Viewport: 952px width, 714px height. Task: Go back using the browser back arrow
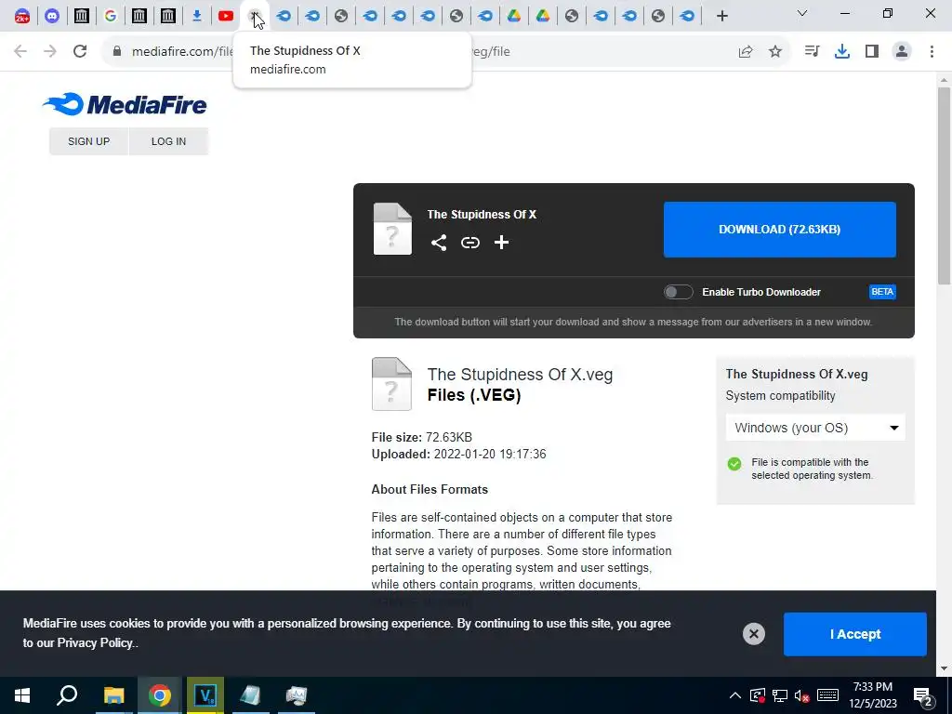(x=20, y=51)
